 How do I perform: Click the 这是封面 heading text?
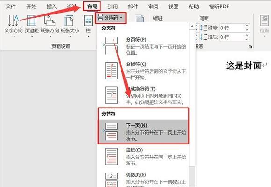click(x=243, y=66)
